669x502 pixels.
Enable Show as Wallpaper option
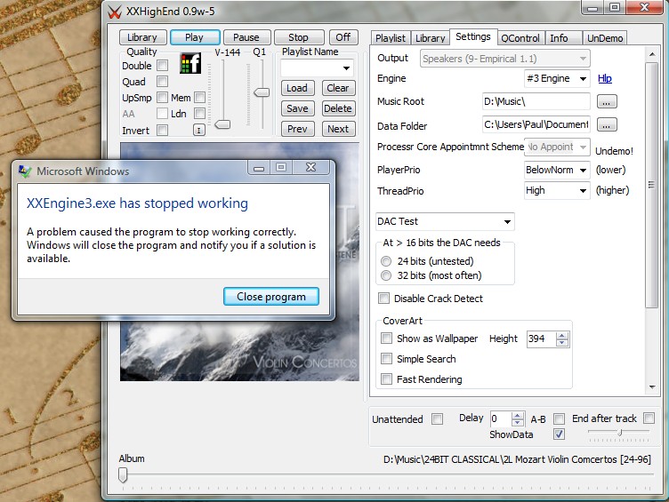(387, 338)
